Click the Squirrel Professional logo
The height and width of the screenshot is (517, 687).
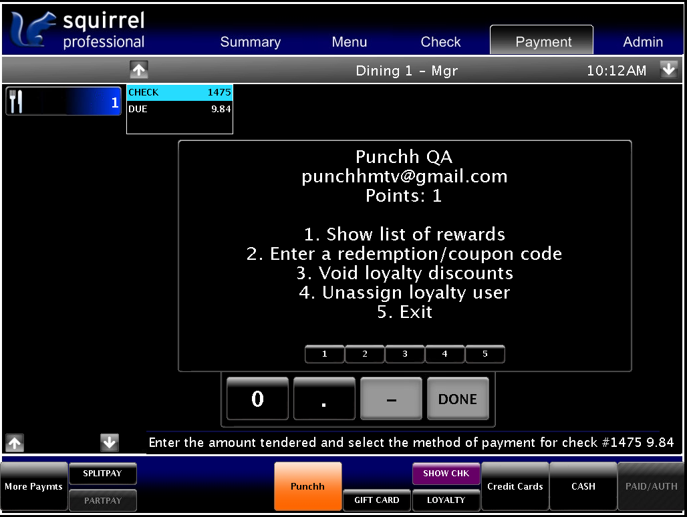pyautogui.click(x=78, y=30)
